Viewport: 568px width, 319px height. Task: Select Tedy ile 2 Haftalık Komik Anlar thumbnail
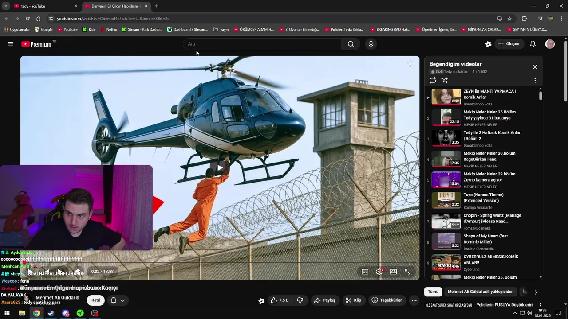(x=446, y=138)
